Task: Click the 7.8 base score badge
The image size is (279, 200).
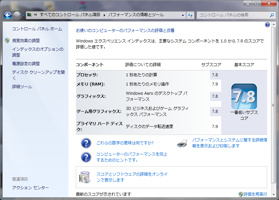Action: point(244,96)
